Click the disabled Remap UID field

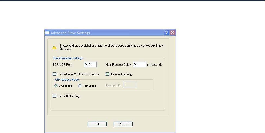130,85
